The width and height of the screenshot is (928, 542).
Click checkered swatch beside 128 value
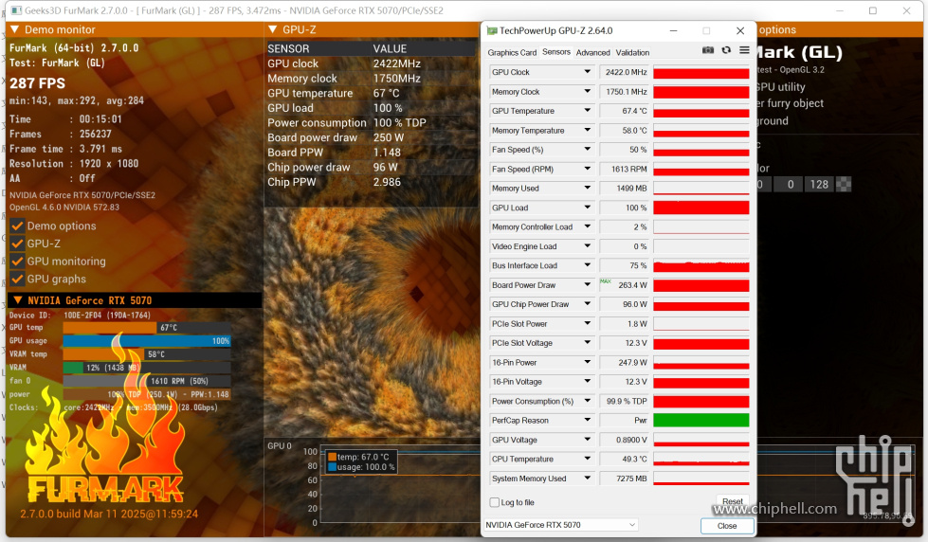pos(844,185)
